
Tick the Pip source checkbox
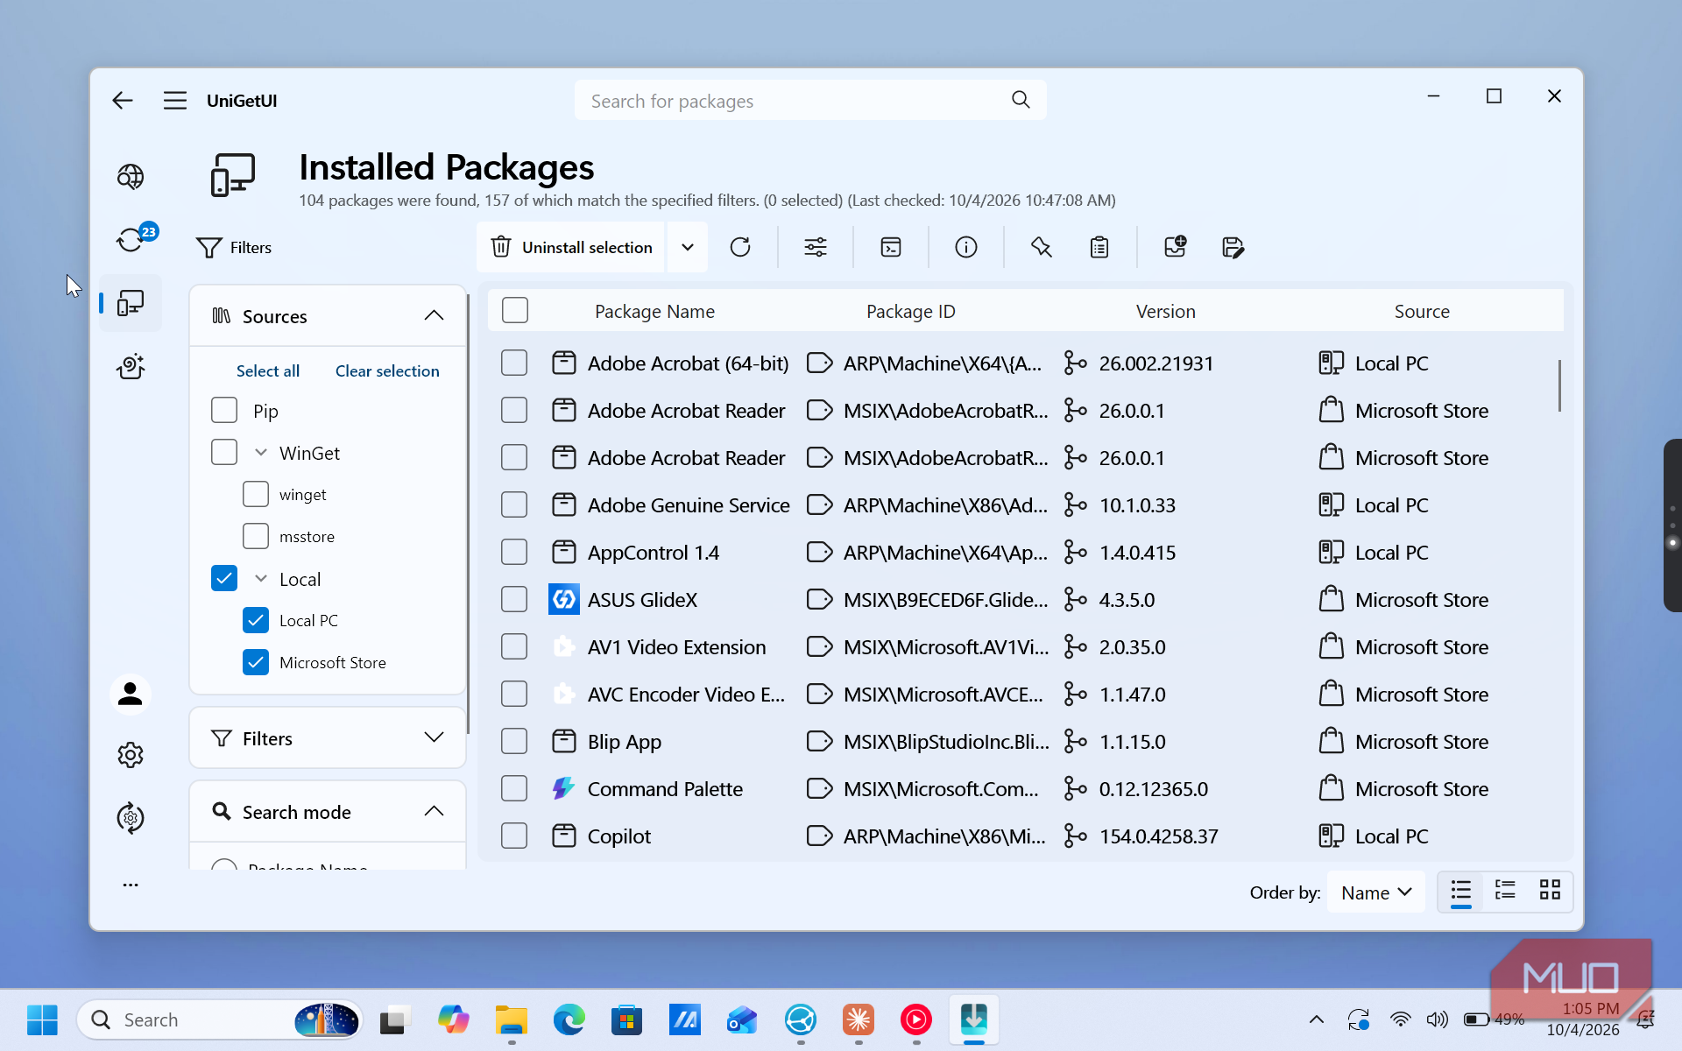pyautogui.click(x=224, y=410)
